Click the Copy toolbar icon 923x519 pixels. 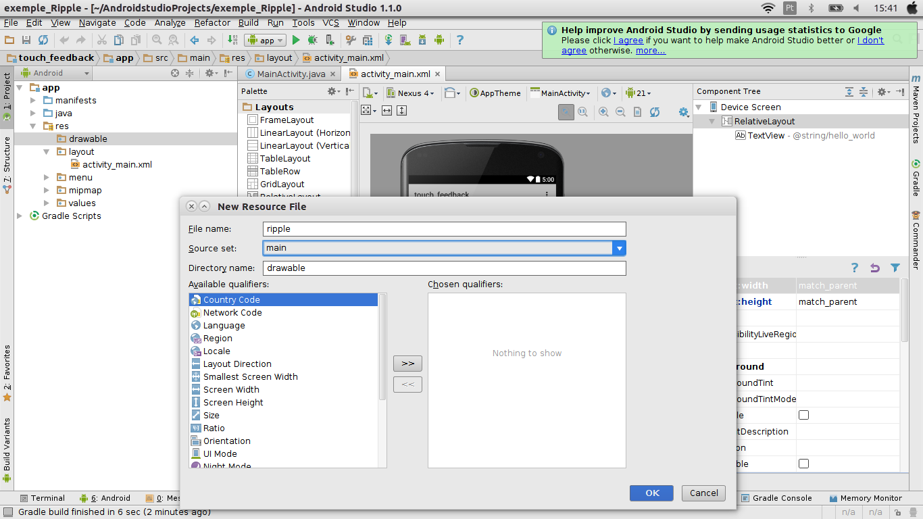[118, 40]
